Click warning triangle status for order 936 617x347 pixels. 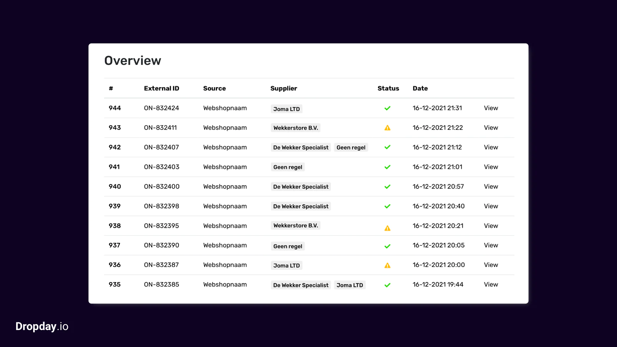388,265
